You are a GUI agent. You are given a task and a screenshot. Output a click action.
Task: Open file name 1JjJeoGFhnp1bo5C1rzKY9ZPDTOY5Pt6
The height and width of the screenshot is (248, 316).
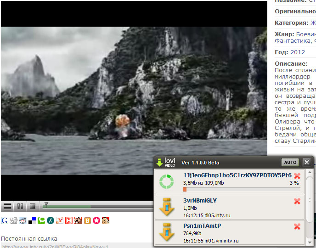point(237,175)
